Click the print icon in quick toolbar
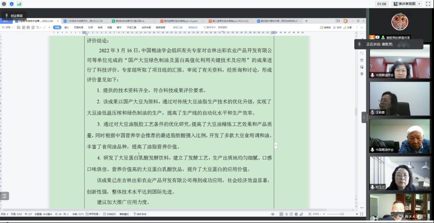This screenshot has width=434, height=223. (x=28, y=28)
